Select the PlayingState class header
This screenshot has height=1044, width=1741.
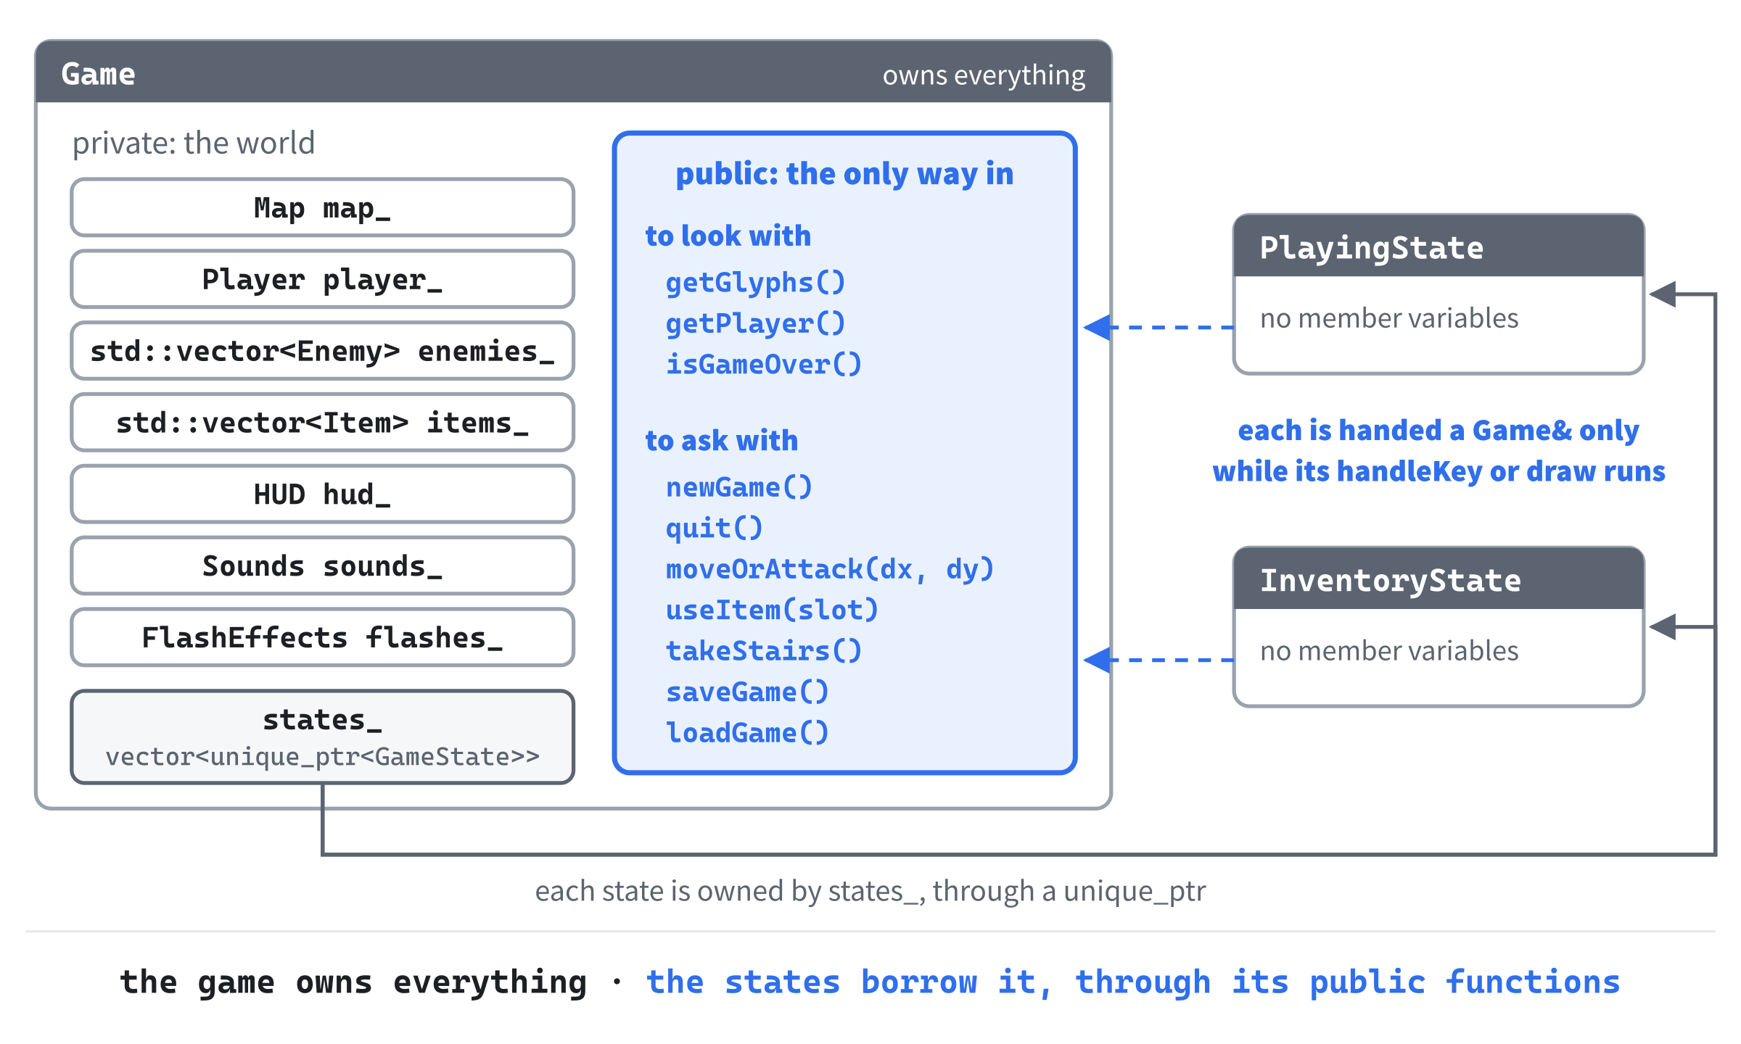pos(1439,246)
